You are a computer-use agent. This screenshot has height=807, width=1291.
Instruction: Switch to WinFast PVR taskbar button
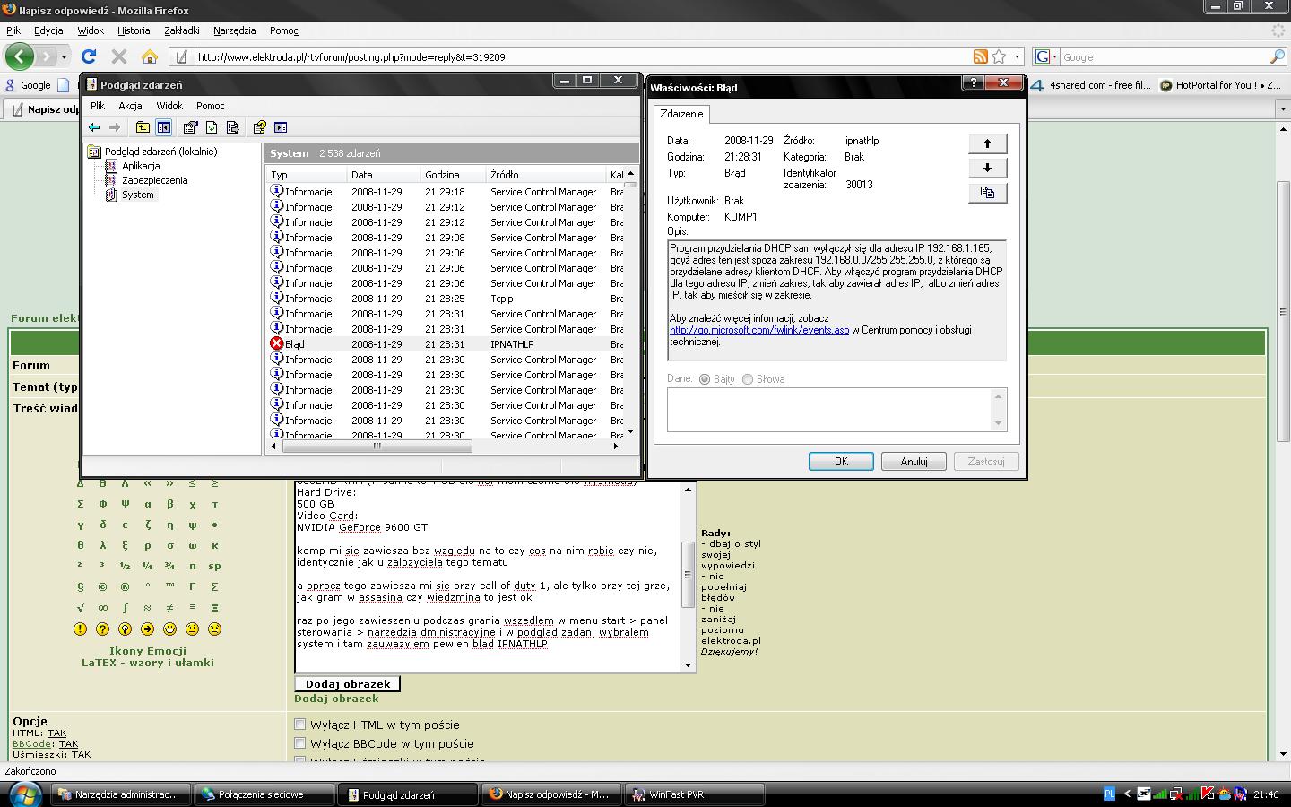tap(697, 794)
